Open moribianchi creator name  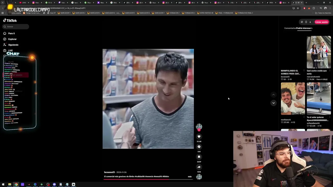[286, 120]
